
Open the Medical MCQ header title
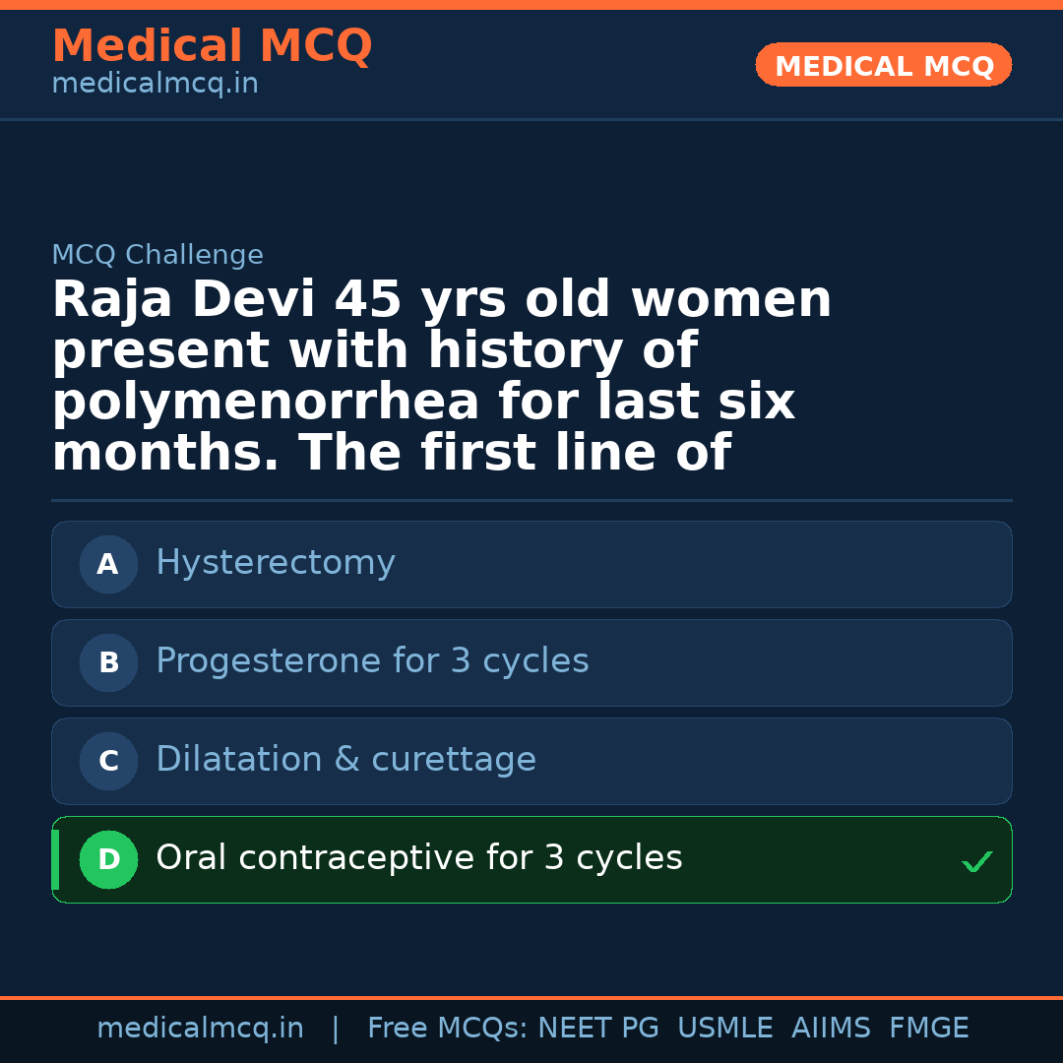coord(212,46)
